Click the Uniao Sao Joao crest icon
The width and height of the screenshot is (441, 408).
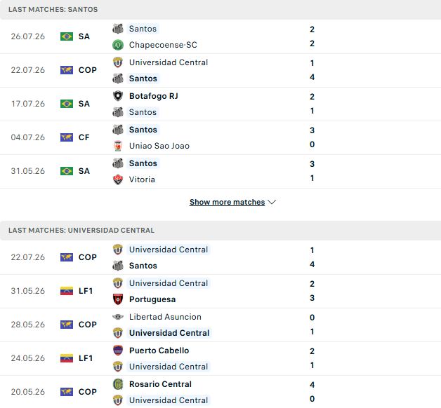tap(118, 146)
